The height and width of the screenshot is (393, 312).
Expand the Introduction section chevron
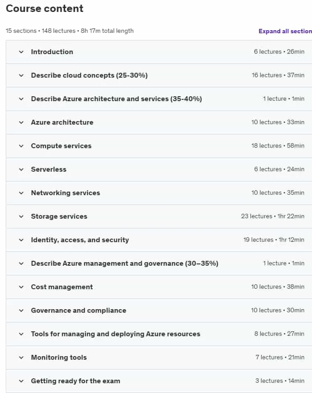[x=21, y=52]
